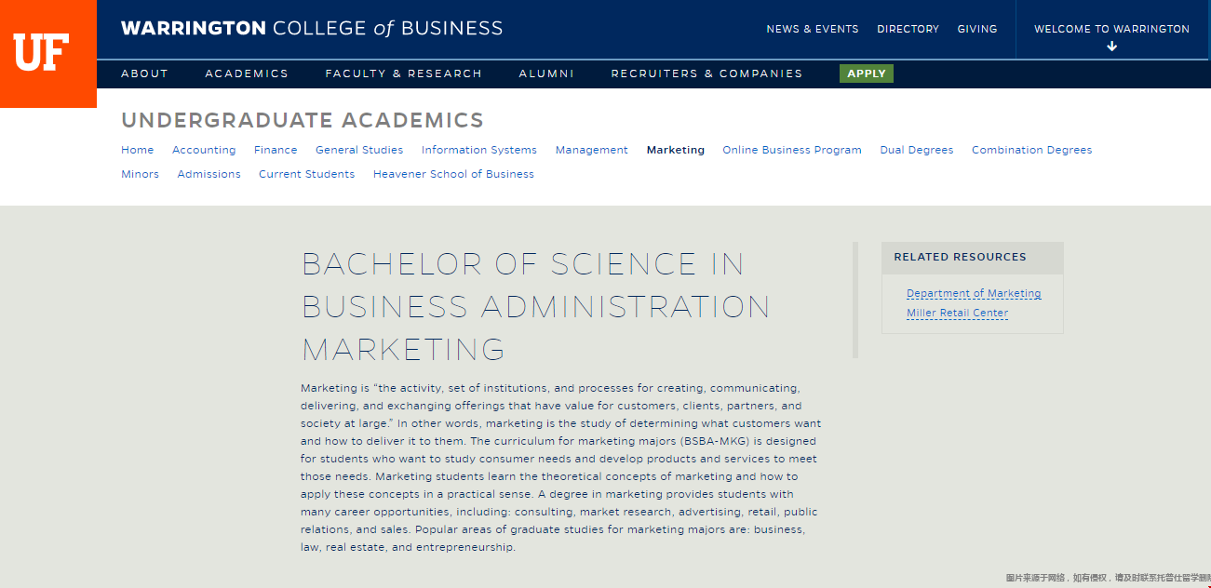Screen dimensions: 1211x588
Task: Open the Information Systems tab
Action: pyautogui.click(x=479, y=150)
